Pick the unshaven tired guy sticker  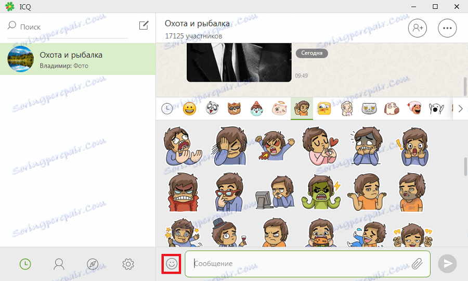coord(412,192)
